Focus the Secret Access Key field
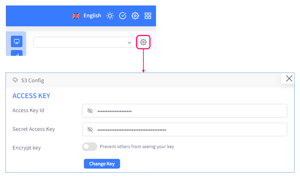Viewport: 300px width, 178px height. [185, 129]
